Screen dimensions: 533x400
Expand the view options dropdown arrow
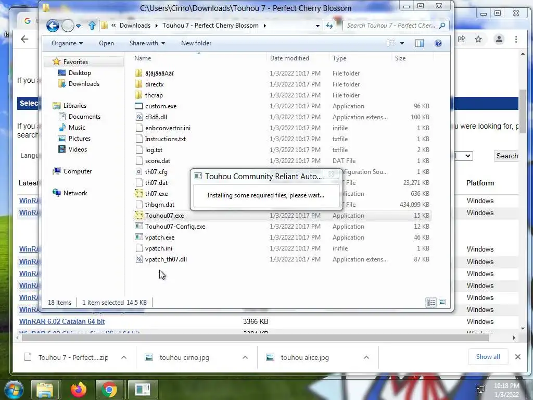(x=402, y=43)
